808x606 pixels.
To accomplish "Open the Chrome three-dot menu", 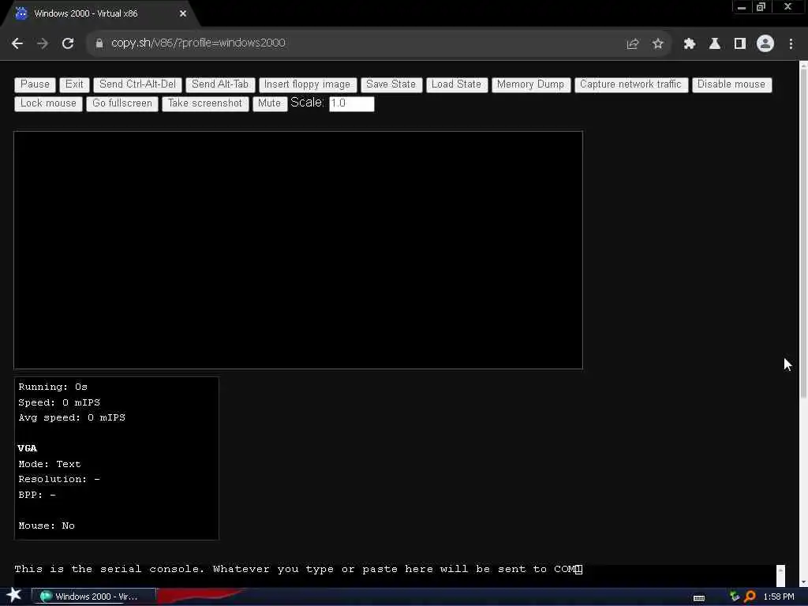I will click(791, 44).
